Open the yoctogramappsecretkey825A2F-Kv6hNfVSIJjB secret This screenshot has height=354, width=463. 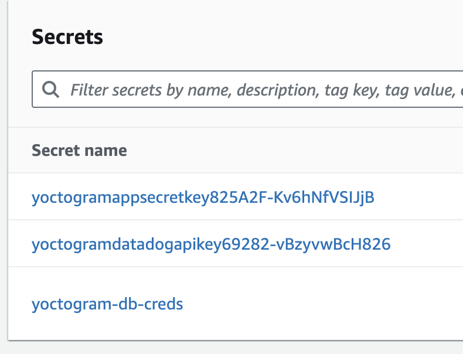[203, 198]
